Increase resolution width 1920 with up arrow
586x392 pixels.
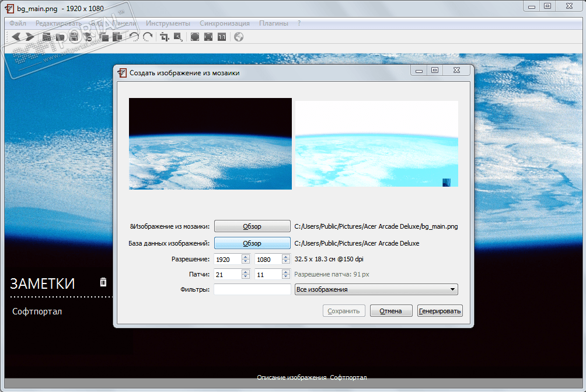(x=246, y=256)
